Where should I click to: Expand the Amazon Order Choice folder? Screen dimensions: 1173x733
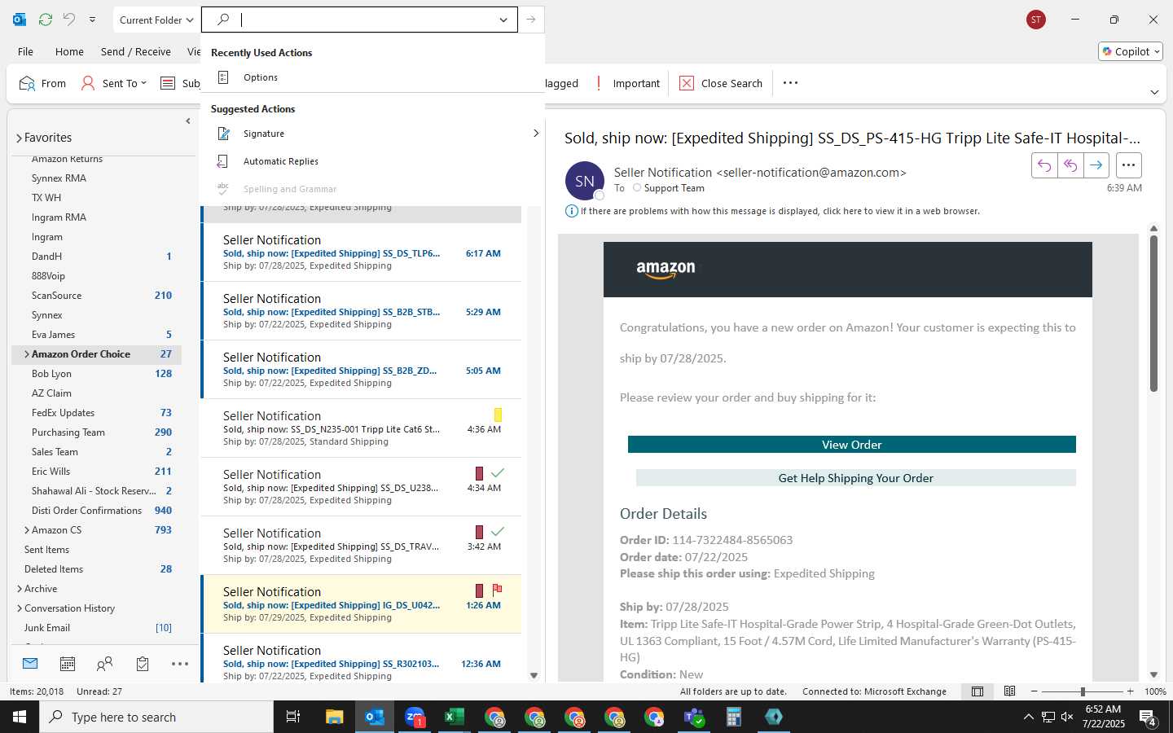tap(27, 354)
